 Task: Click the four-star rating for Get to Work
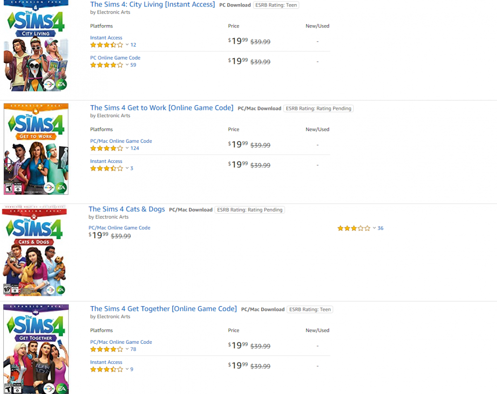pyautogui.click(x=106, y=148)
